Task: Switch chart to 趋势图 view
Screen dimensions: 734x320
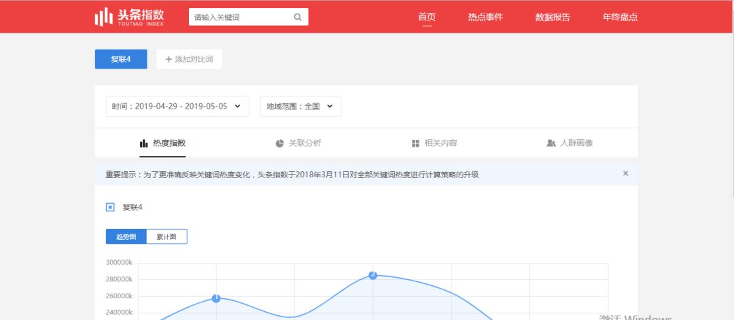Action: 126,236
